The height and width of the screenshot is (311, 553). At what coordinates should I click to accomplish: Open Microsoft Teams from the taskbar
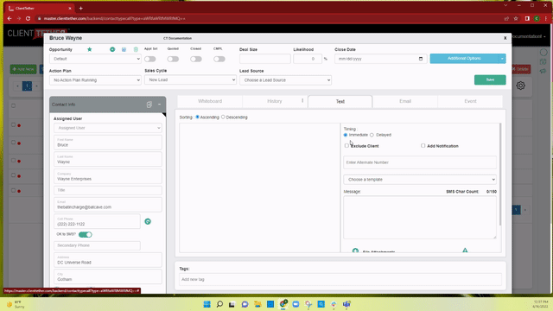pos(346,304)
